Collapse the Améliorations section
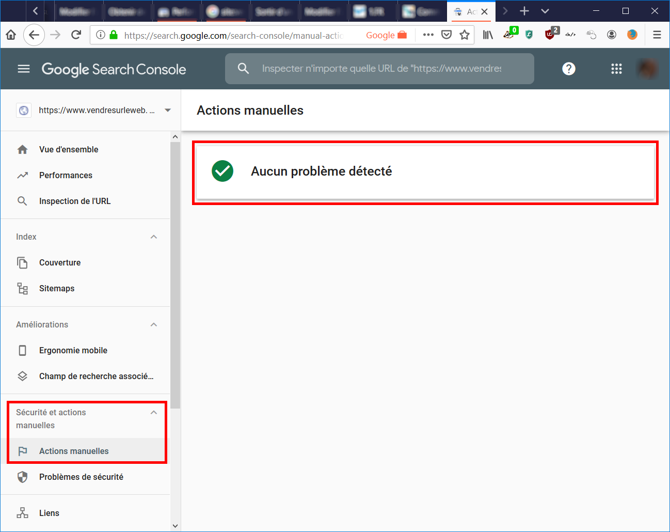Image resolution: width=670 pixels, height=532 pixels. [x=154, y=324]
